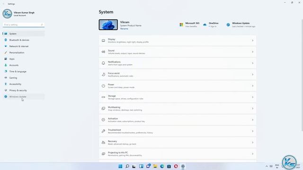
Task: Open the Personalization category
Action: [x=24, y=52]
